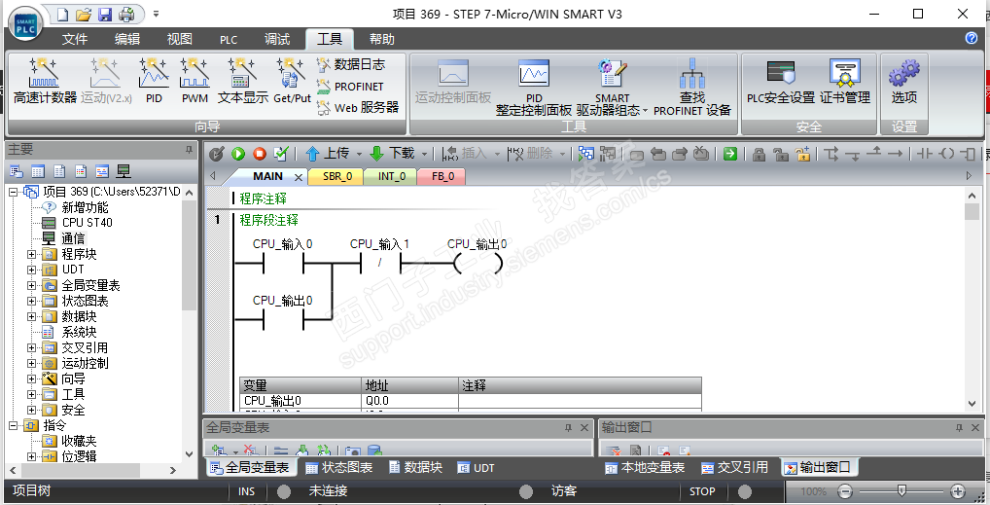Click the zoom slider handle in status bar
Image resolution: width=990 pixels, height=505 pixels.
902,490
